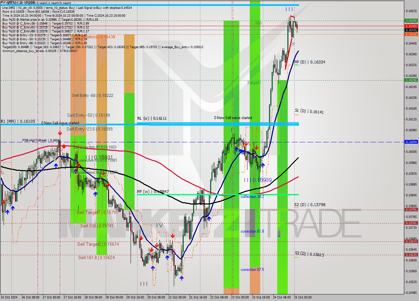Click the red 0.15624 price tag
Image resolution: width=419 pixels, height=301 pixels.
pyautogui.click(x=411, y=255)
